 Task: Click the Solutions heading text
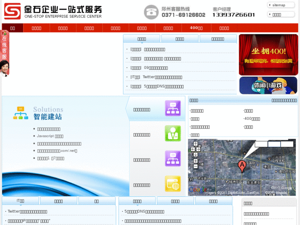coord(48,109)
